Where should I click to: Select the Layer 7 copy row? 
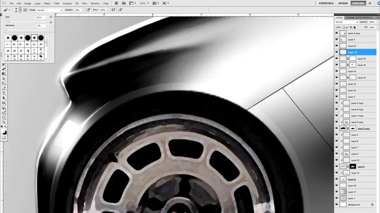(x=356, y=116)
